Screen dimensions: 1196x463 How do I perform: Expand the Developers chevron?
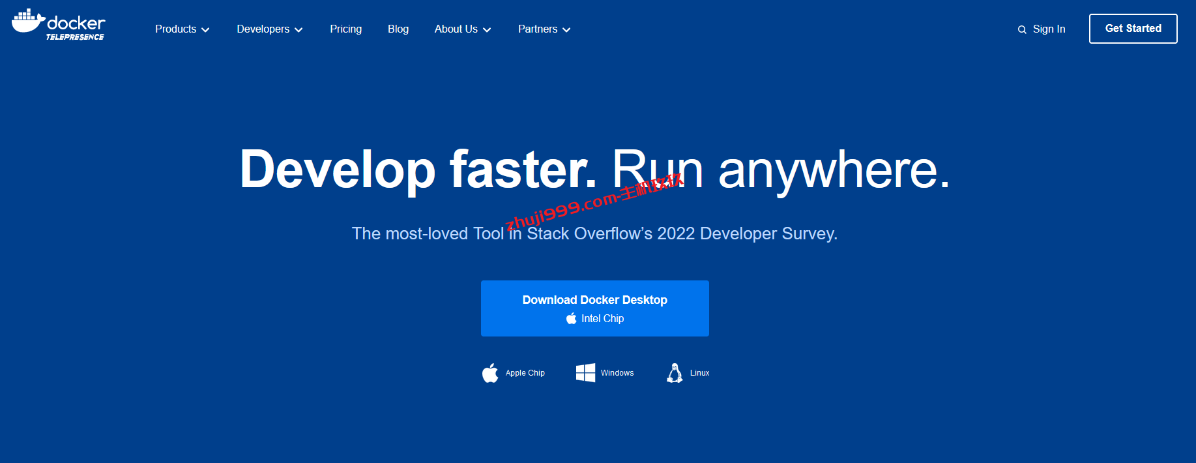click(299, 30)
